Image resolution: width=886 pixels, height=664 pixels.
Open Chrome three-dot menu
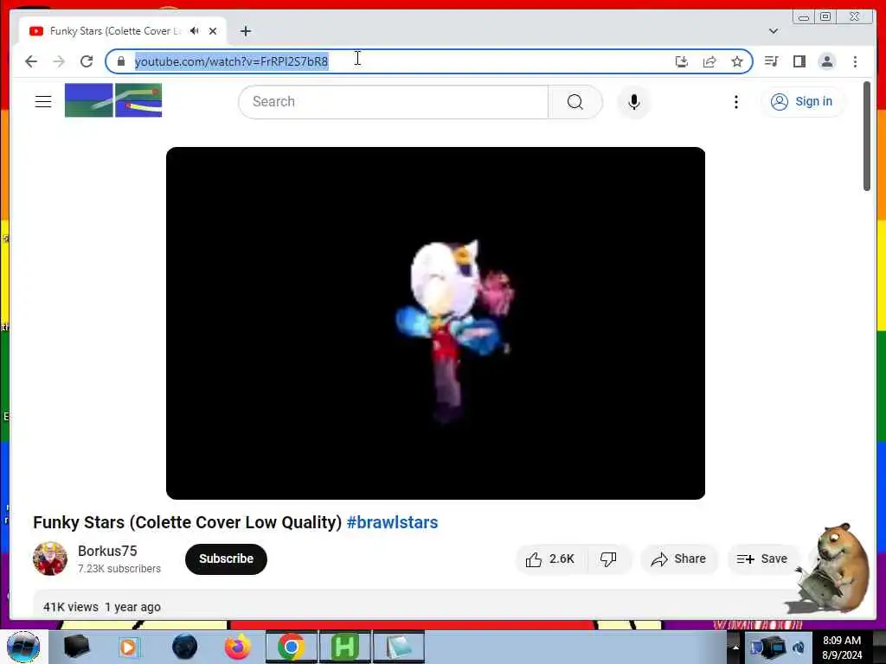855,61
